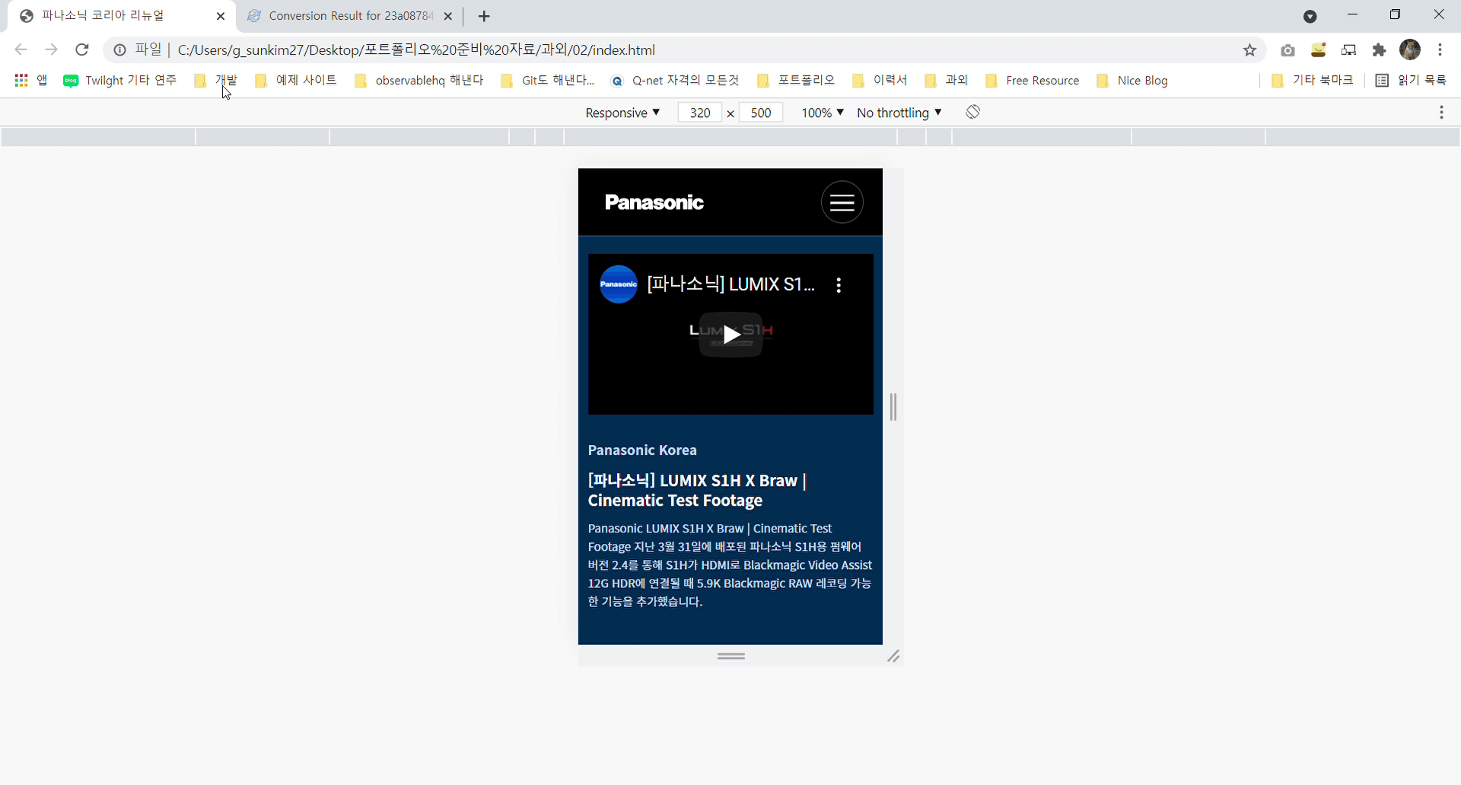Switch to the Conversion Result tab

coord(351,16)
